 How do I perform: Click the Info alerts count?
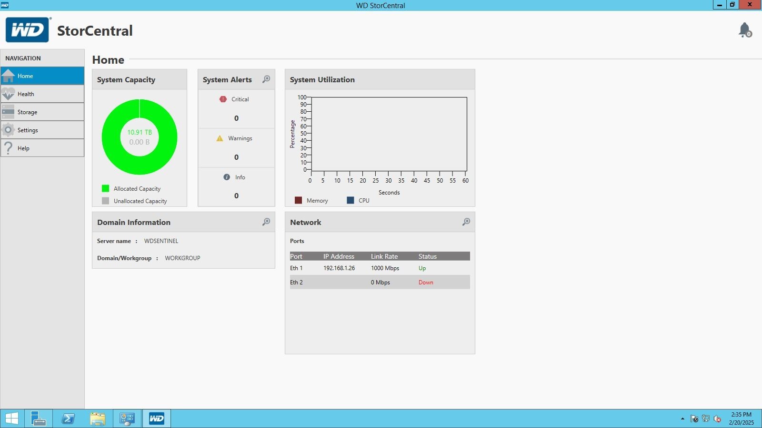(x=236, y=196)
